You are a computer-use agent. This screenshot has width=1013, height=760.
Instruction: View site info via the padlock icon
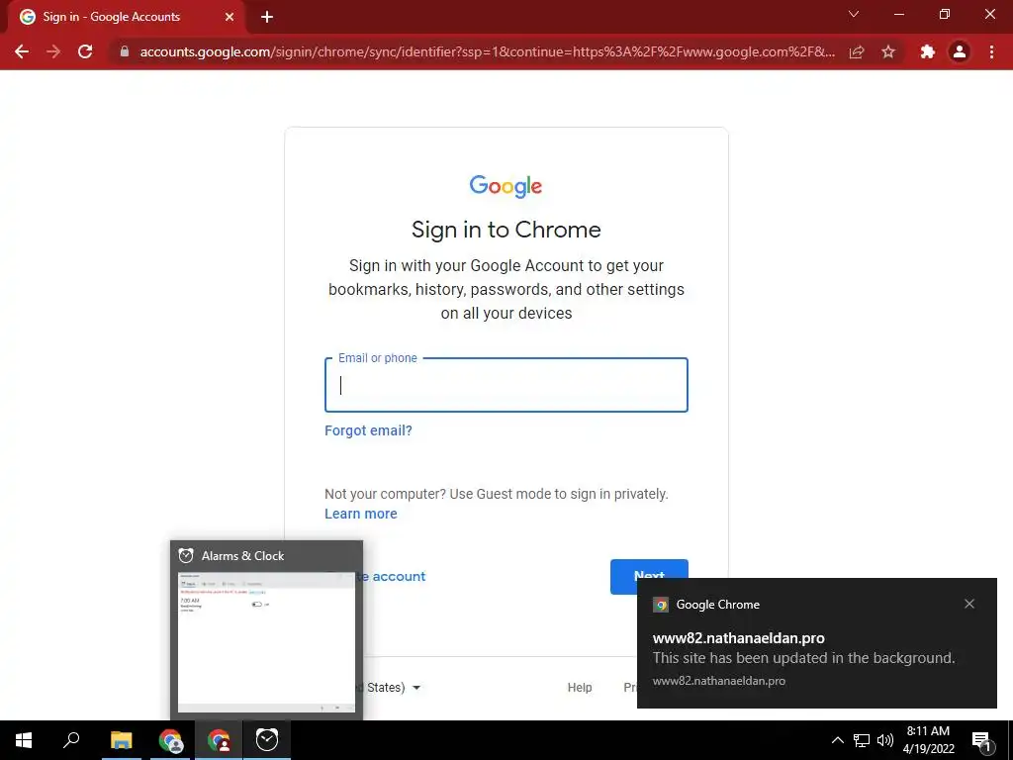[125, 51]
